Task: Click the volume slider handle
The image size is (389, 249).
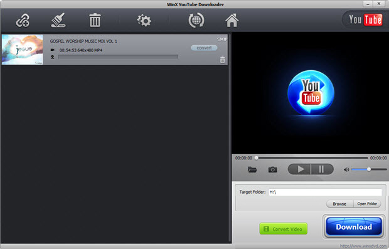Action: [x=369, y=169]
